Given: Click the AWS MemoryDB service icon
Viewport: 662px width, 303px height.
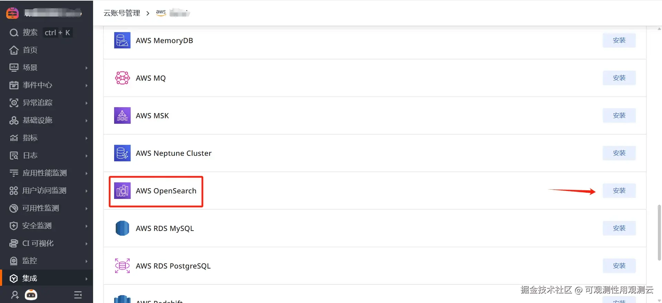Looking at the screenshot, I should point(122,40).
